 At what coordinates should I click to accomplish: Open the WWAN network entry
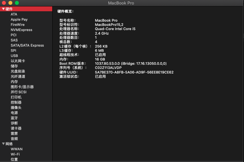click(17, 149)
